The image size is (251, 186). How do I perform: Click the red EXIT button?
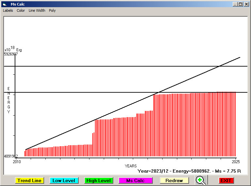tap(226, 180)
